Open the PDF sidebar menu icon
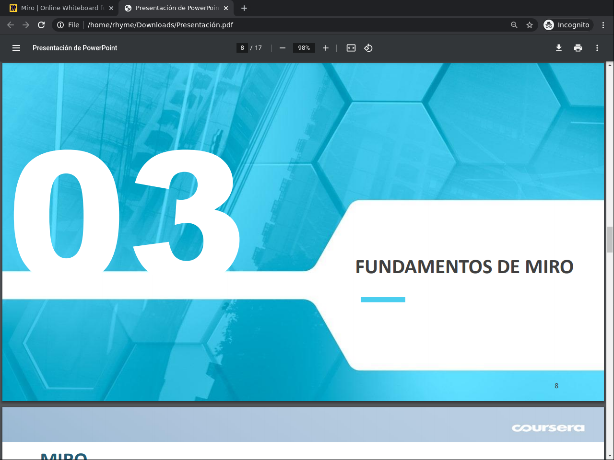 pos(16,48)
